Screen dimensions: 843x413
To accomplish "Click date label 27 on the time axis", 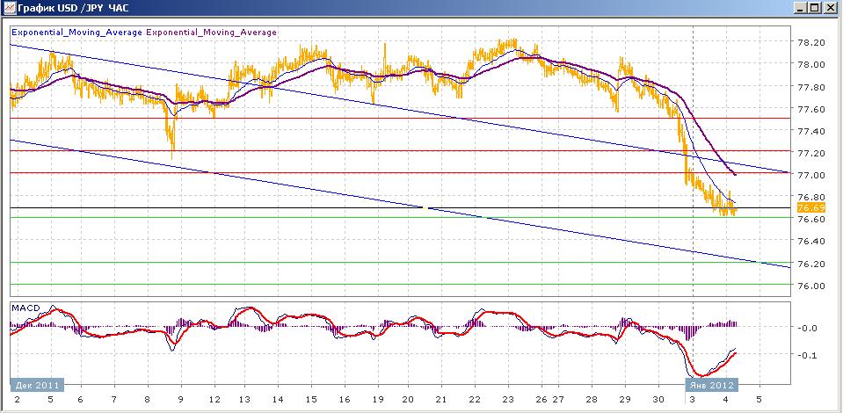I will pos(558,400).
